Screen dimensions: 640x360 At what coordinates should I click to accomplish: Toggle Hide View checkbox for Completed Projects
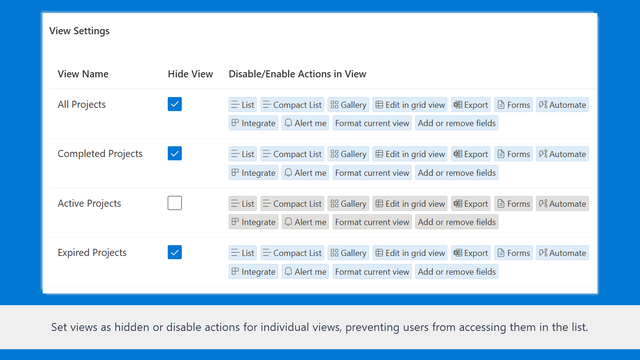175,154
